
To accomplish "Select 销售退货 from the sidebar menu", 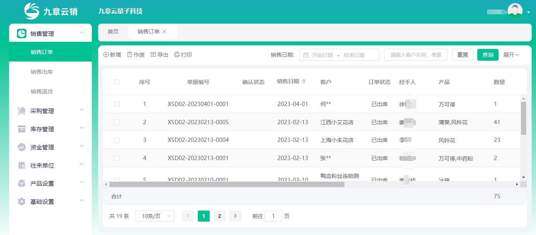I will coord(41,91).
